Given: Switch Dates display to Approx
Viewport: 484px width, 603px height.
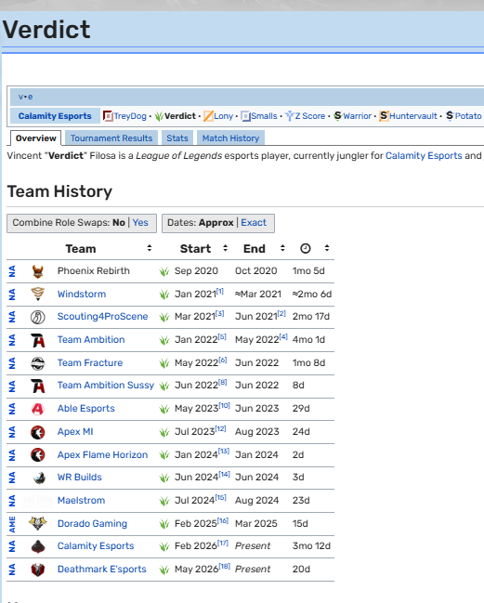Looking at the screenshot, I should (x=216, y=223).
